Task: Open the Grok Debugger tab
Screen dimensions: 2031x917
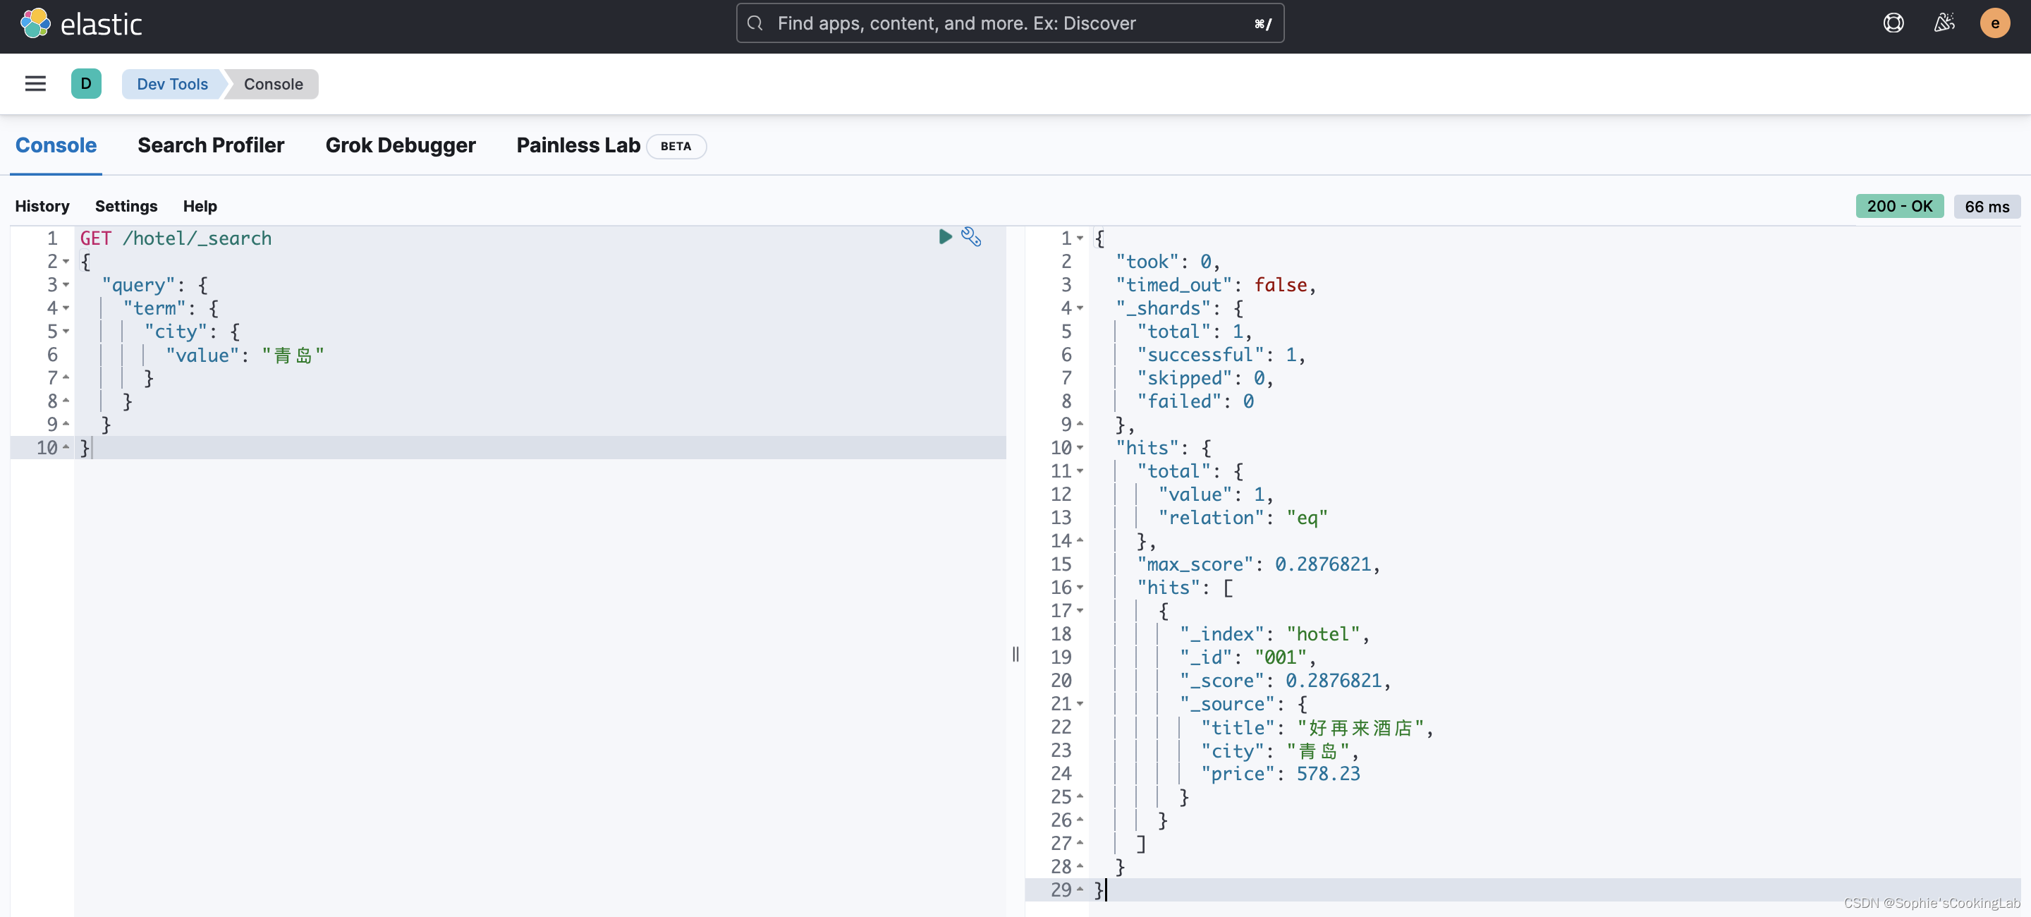Action: [401, 145]
